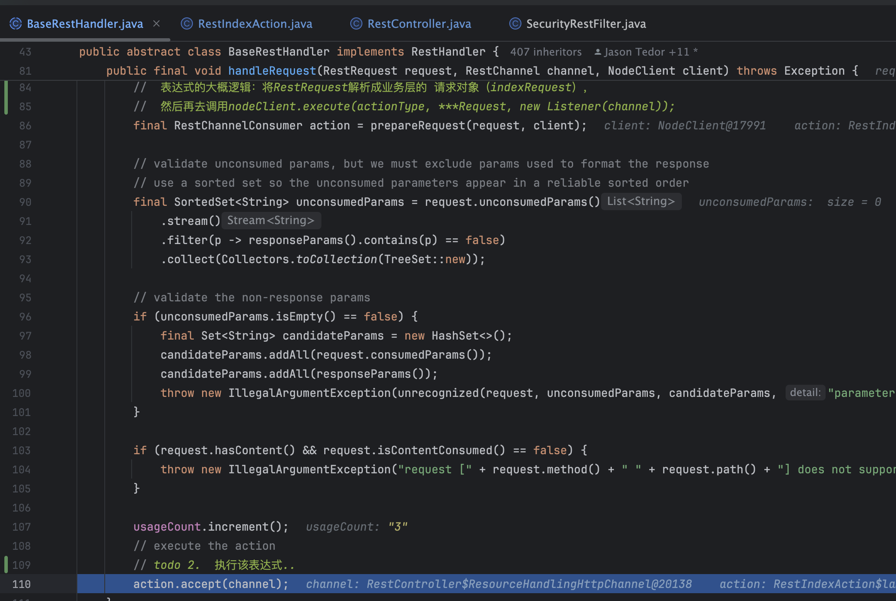Open the '407 inheritors' inlay hint
896x601 pixels.
click(546, 52)
